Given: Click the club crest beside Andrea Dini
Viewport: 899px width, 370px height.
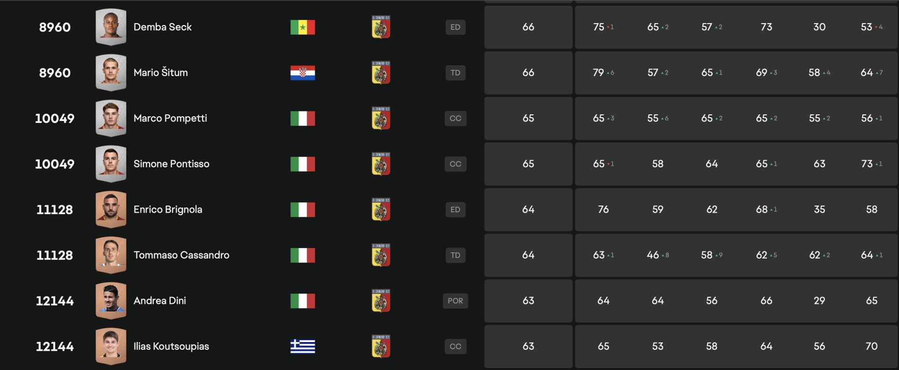Looking at the screenshot, I should pyautogui.click(x=381, y=301).
